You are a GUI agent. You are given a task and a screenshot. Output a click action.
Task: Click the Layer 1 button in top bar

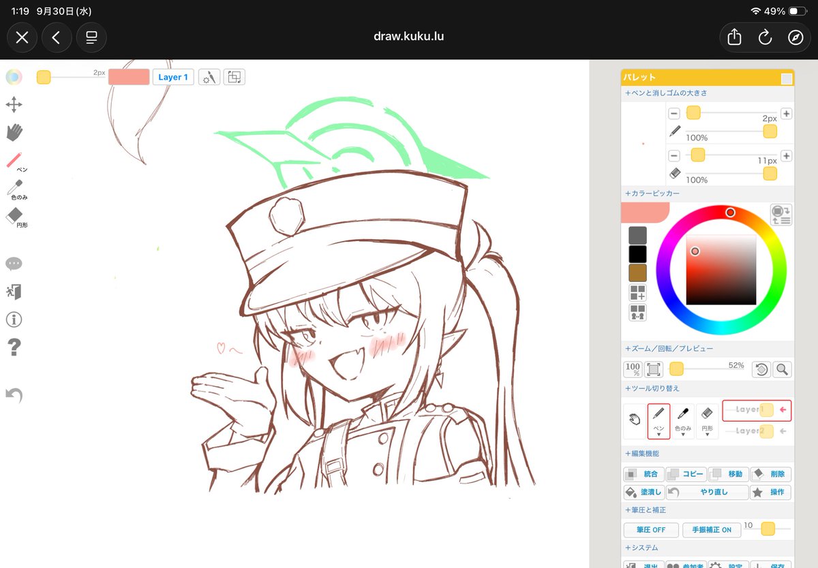[x=173, y=77]
